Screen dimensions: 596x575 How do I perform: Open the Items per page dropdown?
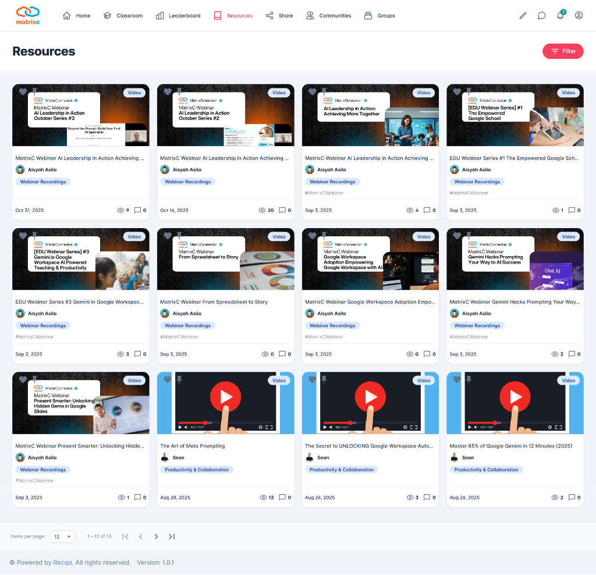pos(62,537)
